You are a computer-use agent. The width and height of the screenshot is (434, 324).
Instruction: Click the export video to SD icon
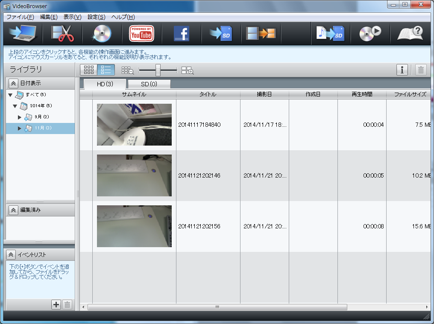click(220, 33)
